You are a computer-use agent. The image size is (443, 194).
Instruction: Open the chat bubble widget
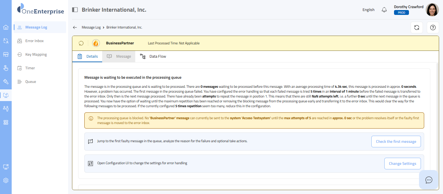429,180
